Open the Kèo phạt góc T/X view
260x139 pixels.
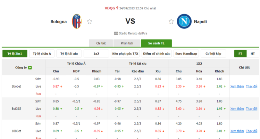point(125,54)
